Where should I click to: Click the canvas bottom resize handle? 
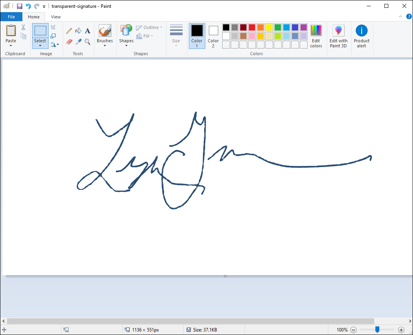coord(225,276)
